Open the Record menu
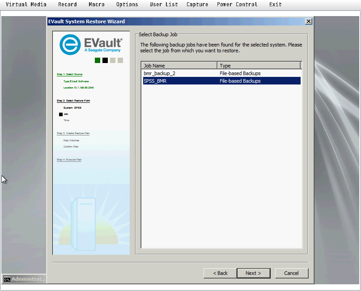This screenshot has height=291, width=361. pyautogui.click(x=67, y=4)
